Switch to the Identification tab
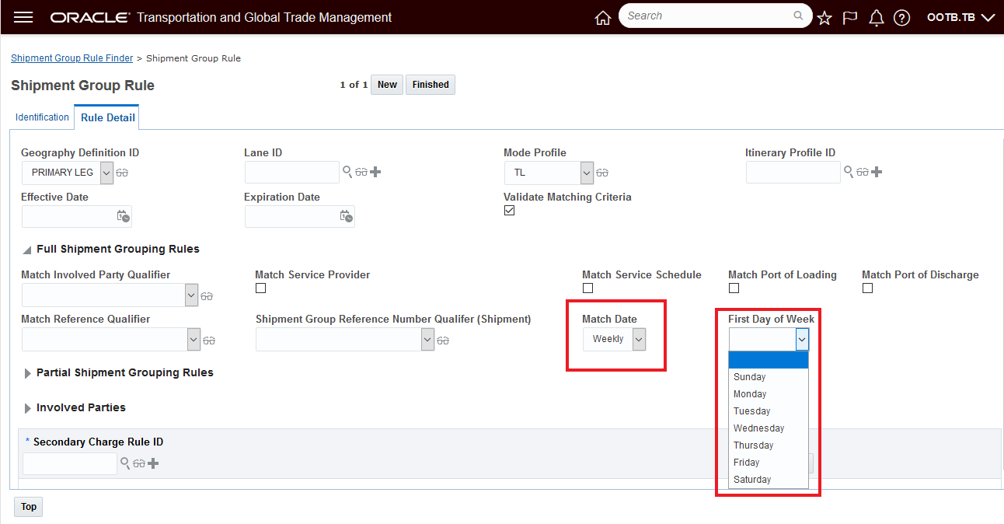The width and height of the screenshot is (1004, 524). [42, 117]
